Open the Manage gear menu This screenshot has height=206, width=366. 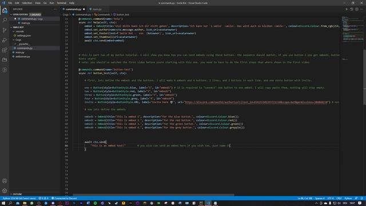[5, 191]
